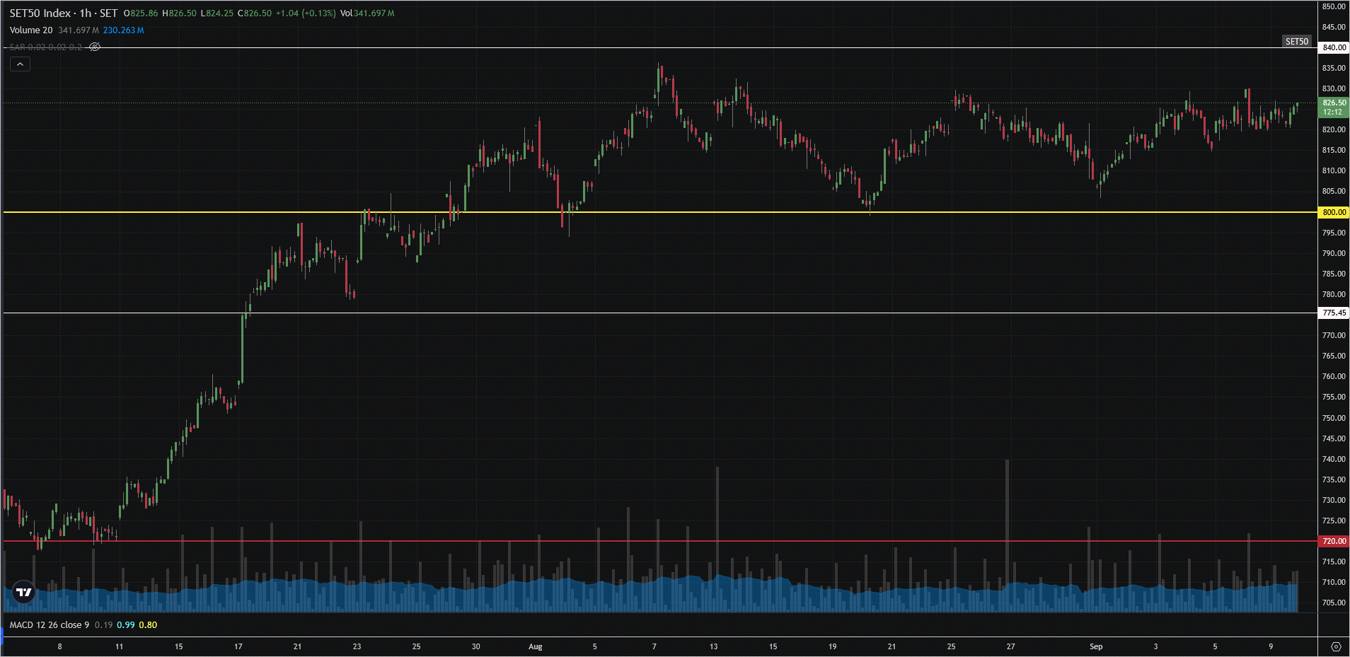Click the blue 230.263 M volume MA value
This screenshot has height=657, width=1350.
[x=123, y=30]
